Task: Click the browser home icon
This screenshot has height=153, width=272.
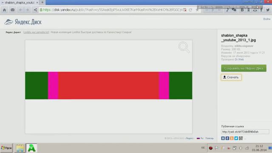Action: point(4,10)
